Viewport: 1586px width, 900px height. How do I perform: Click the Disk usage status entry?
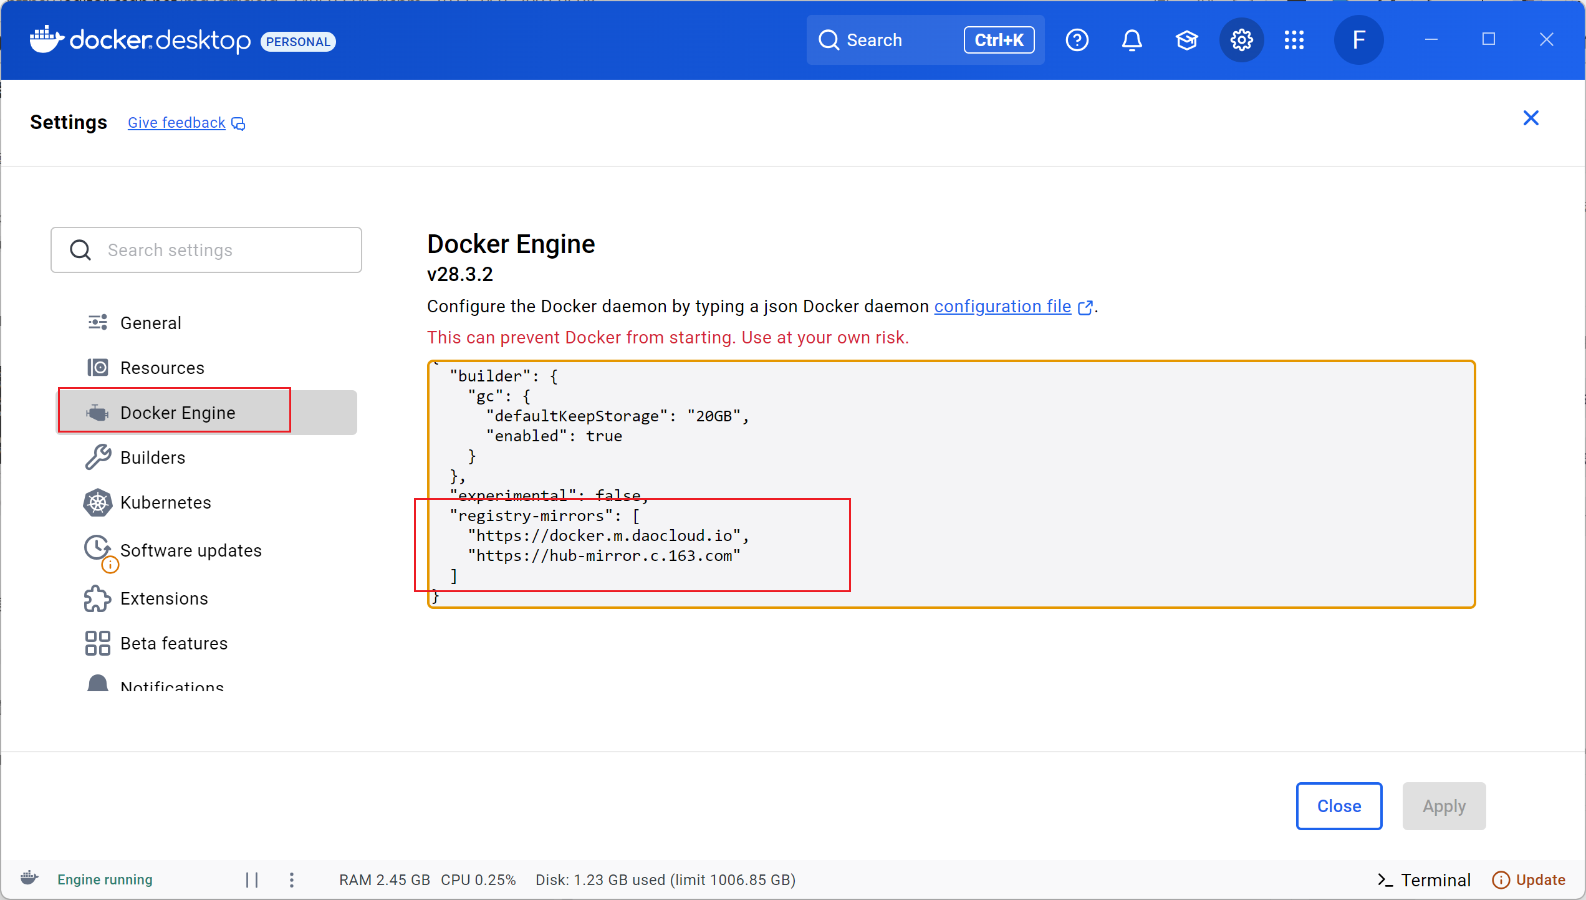pos(665,879)
